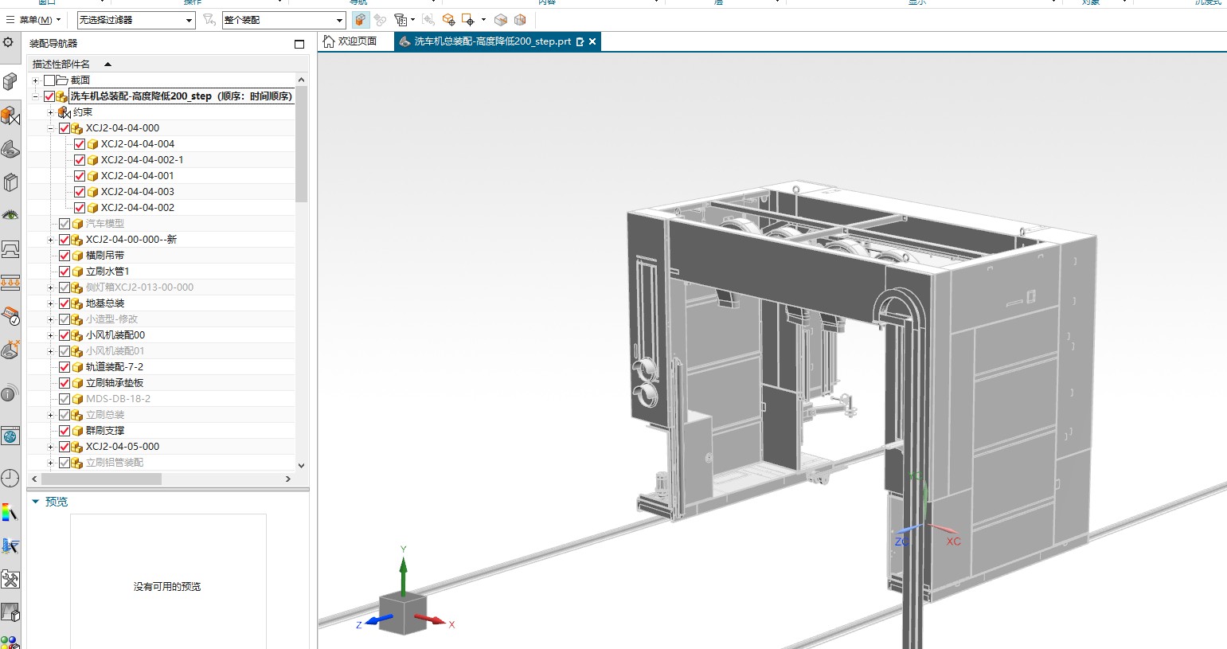Open the checkmark inspection sidebar tab
1227x649 pixels.
[10, 316]
